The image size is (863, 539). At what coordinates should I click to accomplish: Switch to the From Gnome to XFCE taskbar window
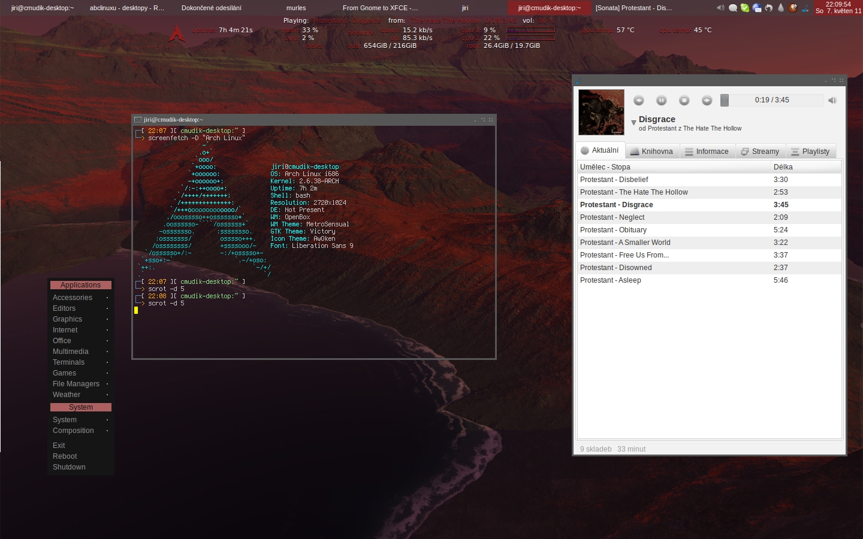click(381, 8)
